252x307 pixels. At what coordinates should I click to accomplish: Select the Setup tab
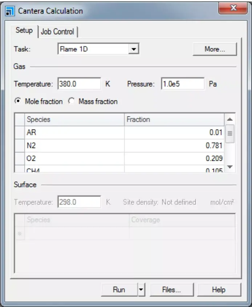pyautogui.click(x=24, y=31)
